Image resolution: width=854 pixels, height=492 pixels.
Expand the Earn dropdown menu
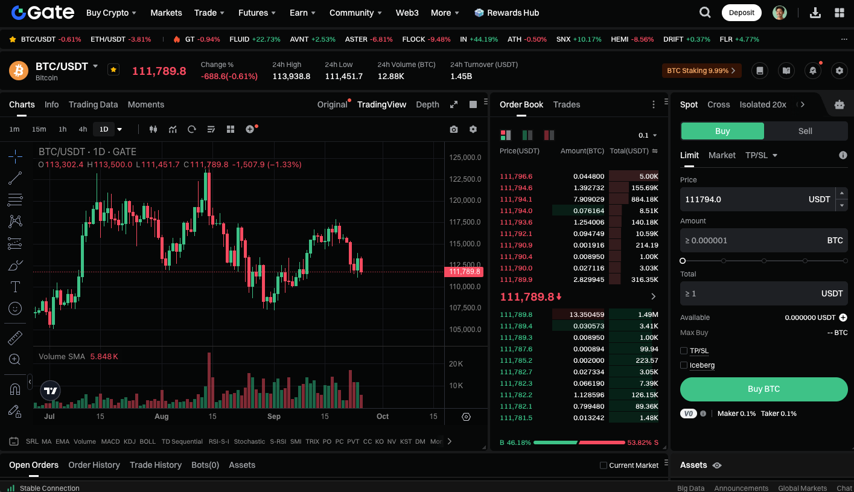(x=303, y=13)
